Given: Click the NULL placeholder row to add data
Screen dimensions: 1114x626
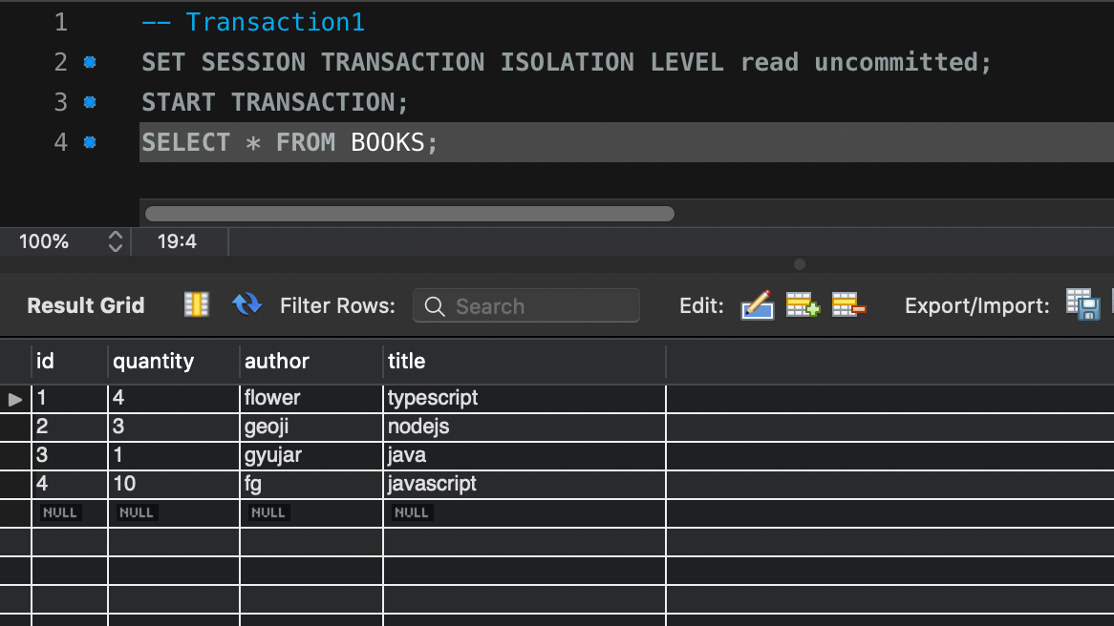Looking at the screenshot, I should [59, 511].
